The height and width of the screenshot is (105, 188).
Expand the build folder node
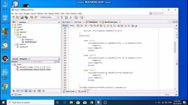[15, 29]
